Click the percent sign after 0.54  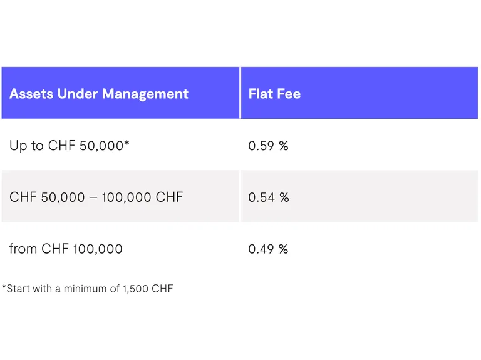coord(284,197)
